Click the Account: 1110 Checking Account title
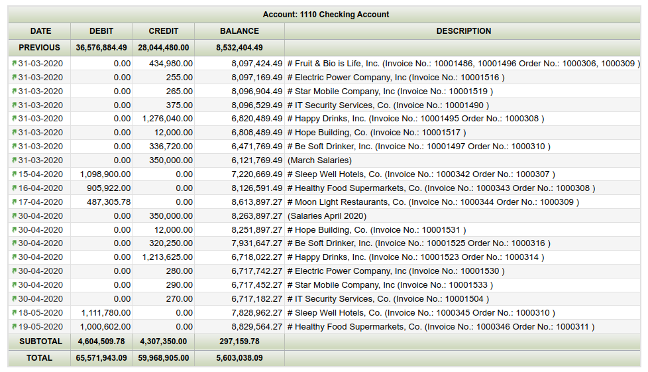 tap(325, 15)
